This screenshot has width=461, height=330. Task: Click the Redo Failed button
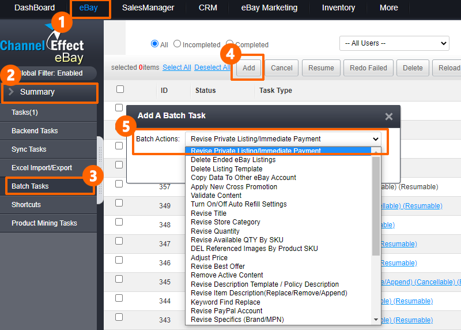click(368, 68)
